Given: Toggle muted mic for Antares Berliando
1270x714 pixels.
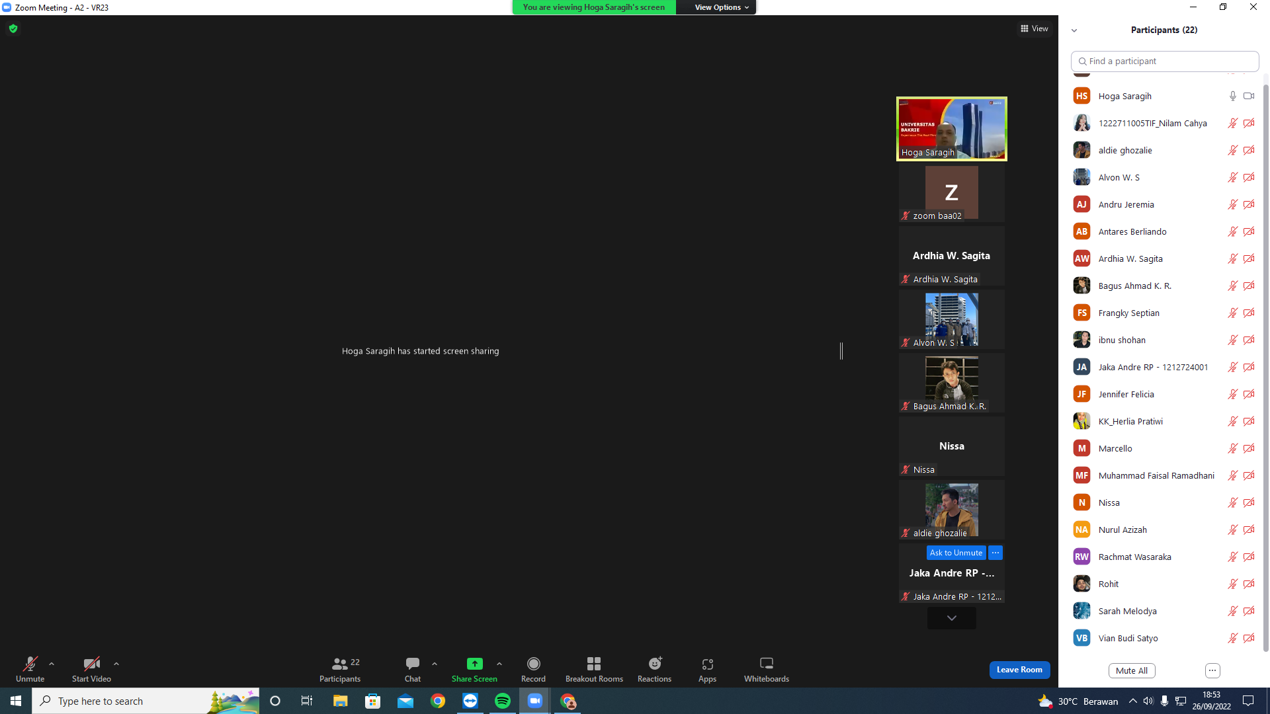Looking at the screenshot, I should coord(1233,231).
